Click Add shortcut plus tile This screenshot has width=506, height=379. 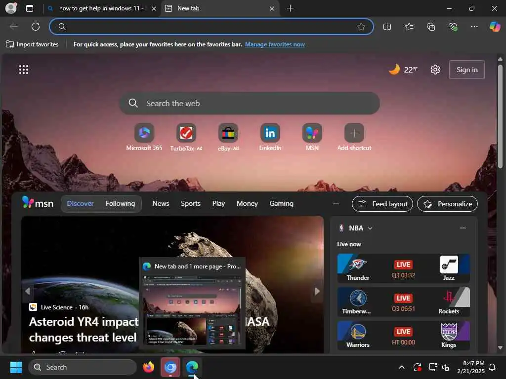354,137
